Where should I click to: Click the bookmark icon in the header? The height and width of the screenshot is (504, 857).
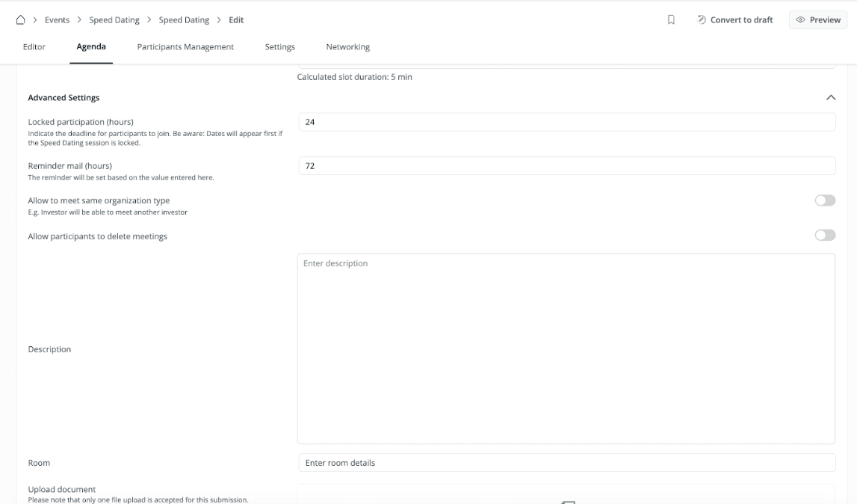[671, 20]
